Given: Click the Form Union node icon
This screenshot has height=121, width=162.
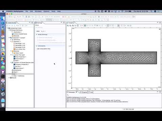Looking at the screenshot, I should coord(14,49).
